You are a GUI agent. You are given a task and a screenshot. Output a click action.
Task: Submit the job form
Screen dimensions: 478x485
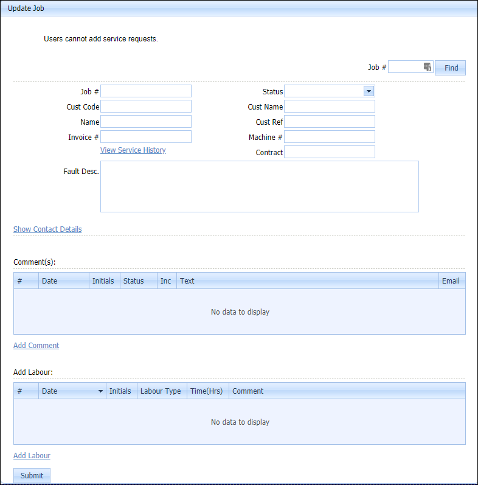(x=32, y=475)
